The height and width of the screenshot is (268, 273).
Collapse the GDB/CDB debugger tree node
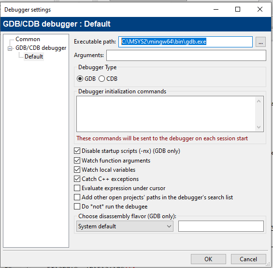coord(10,48)
